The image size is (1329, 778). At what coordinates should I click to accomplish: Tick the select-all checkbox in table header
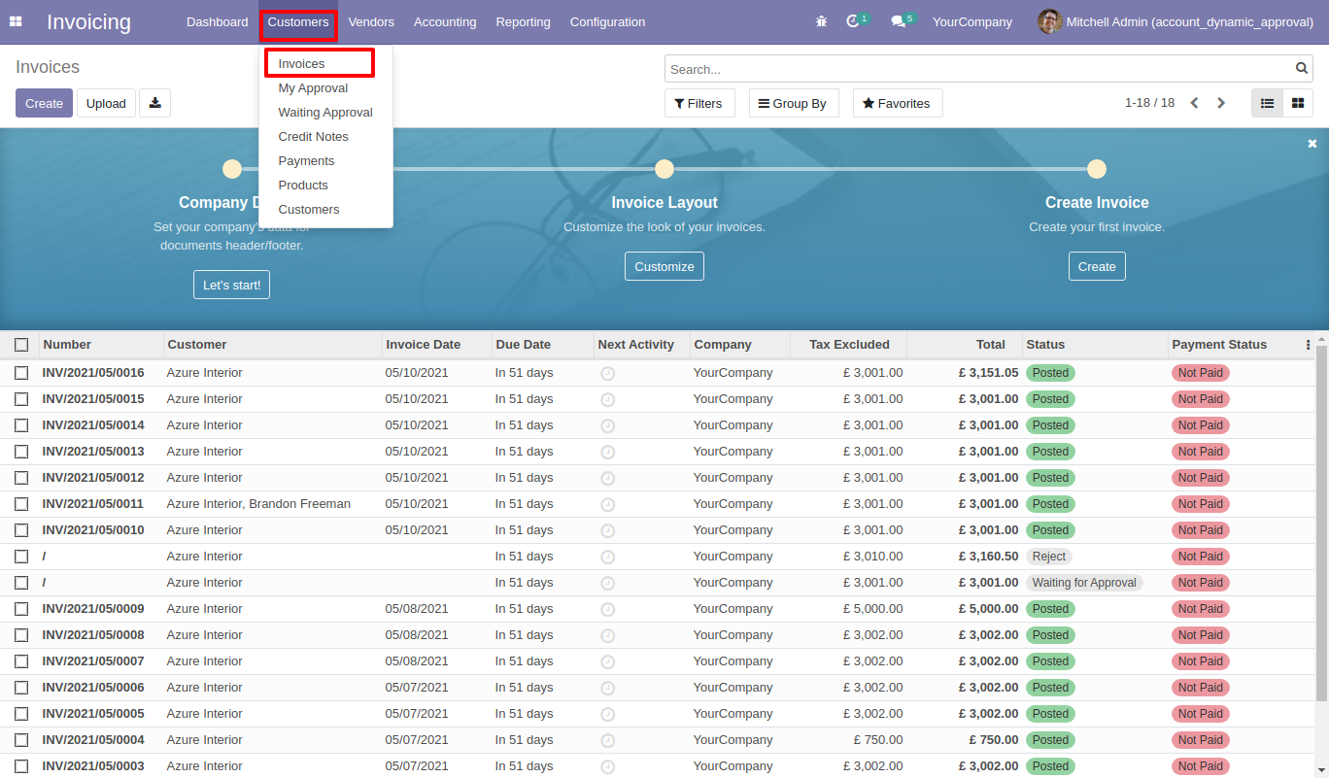click(x=21, y=345)
